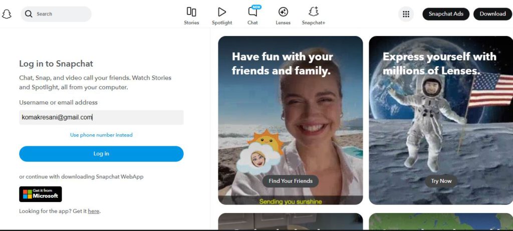Viewport: 513px width, 231px height.
Task: Focus the Search field
Action: tap(56, 14)
